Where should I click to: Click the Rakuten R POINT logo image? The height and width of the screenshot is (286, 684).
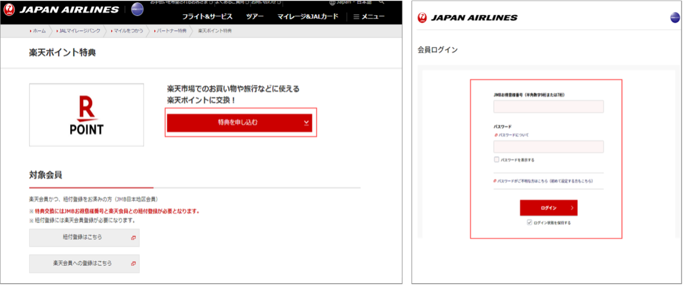pos(87,115)
